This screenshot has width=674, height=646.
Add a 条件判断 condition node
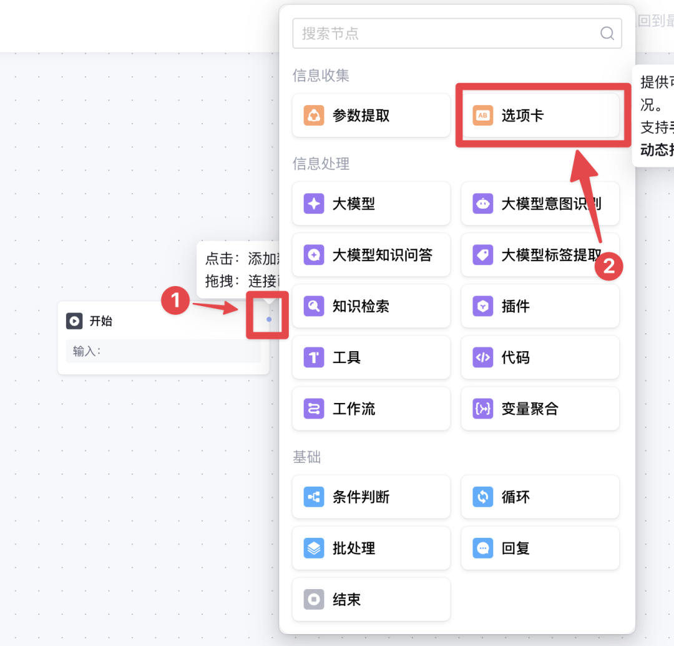click(x=371, y=497)
